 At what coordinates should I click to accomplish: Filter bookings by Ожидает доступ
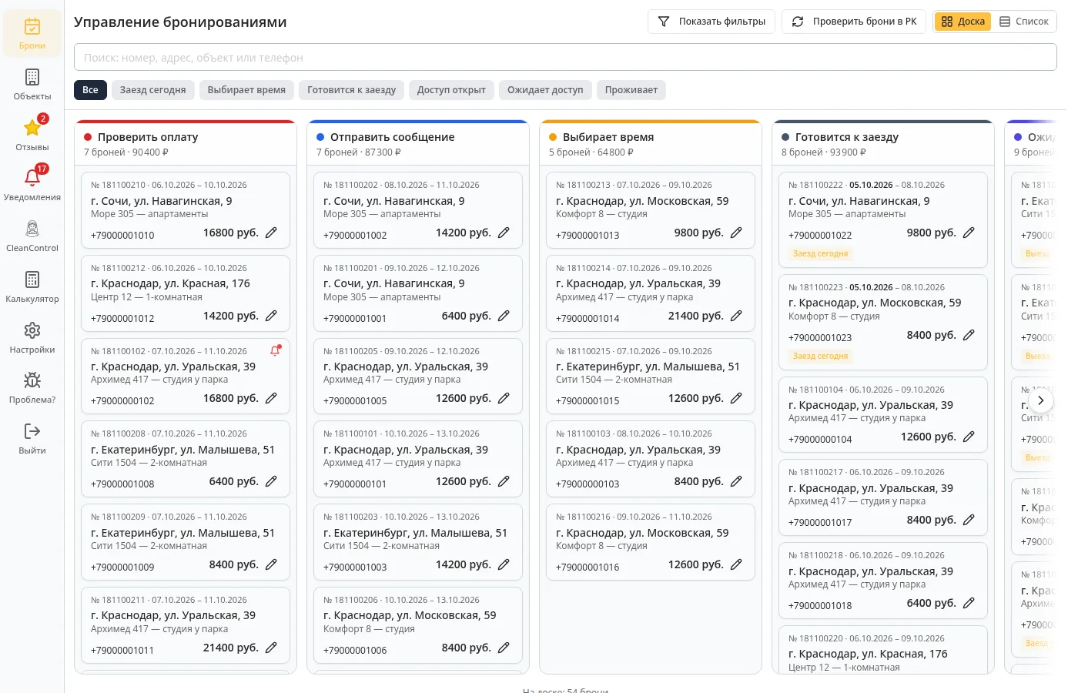pos(545,90)
